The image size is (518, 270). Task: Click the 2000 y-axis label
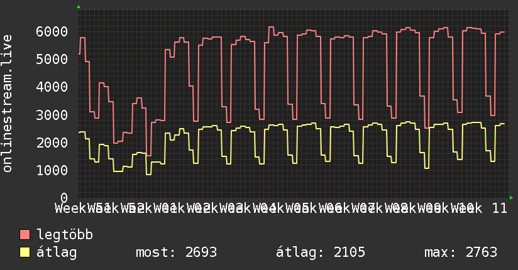tap(52, 143)
